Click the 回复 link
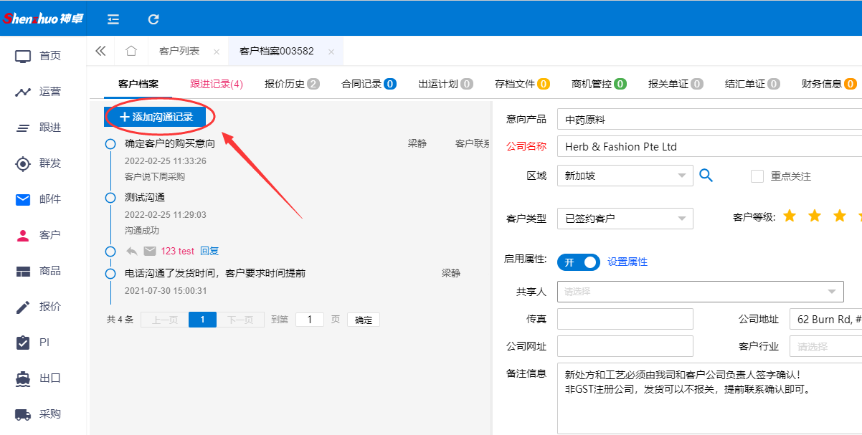This screenshot has width=862, height=435. pyautogui.click(x=209, y=251)
